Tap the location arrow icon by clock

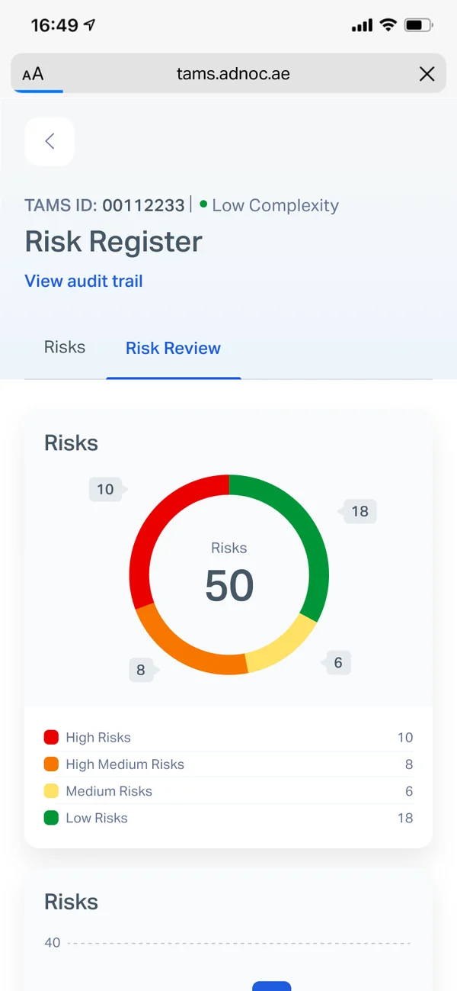[x=90, y=25]
